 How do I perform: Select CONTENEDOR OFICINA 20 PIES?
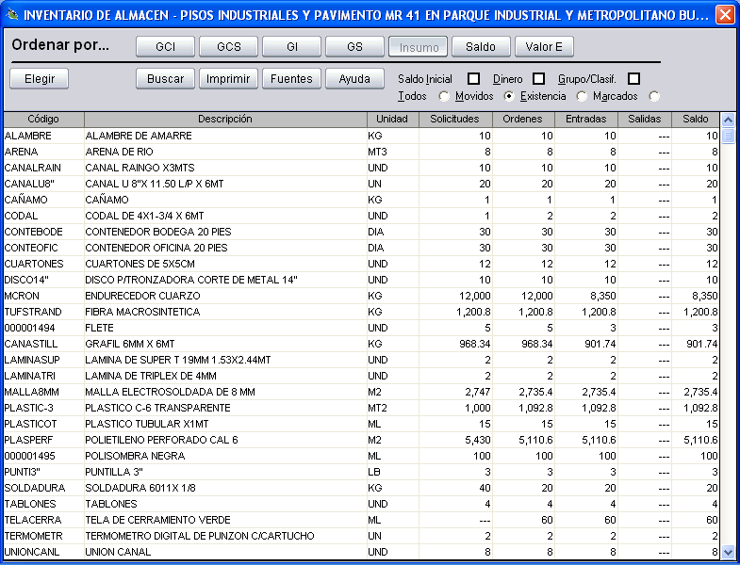point(156,248)
